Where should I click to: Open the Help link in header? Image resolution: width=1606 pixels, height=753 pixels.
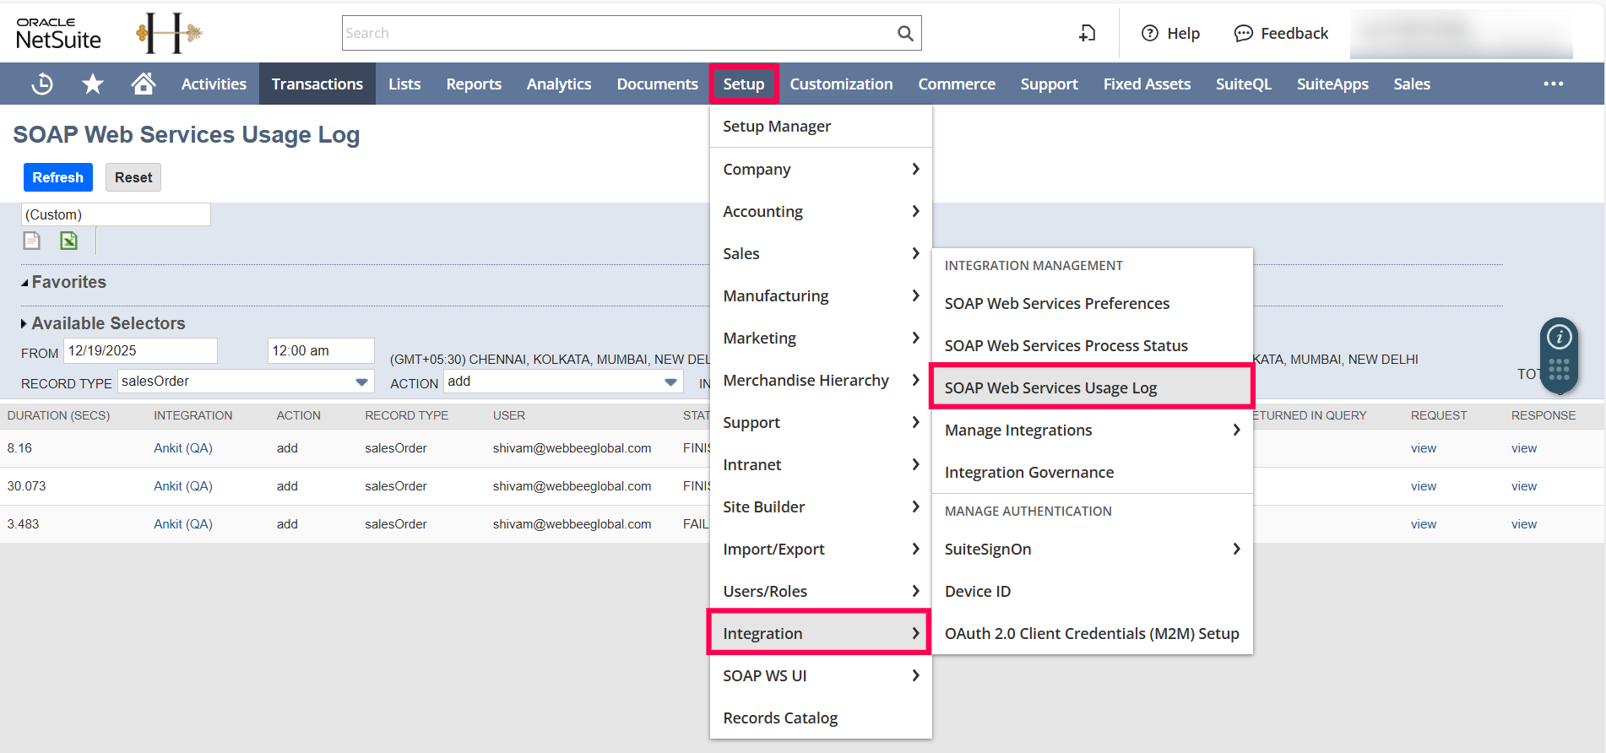(x=1170, y=33)
